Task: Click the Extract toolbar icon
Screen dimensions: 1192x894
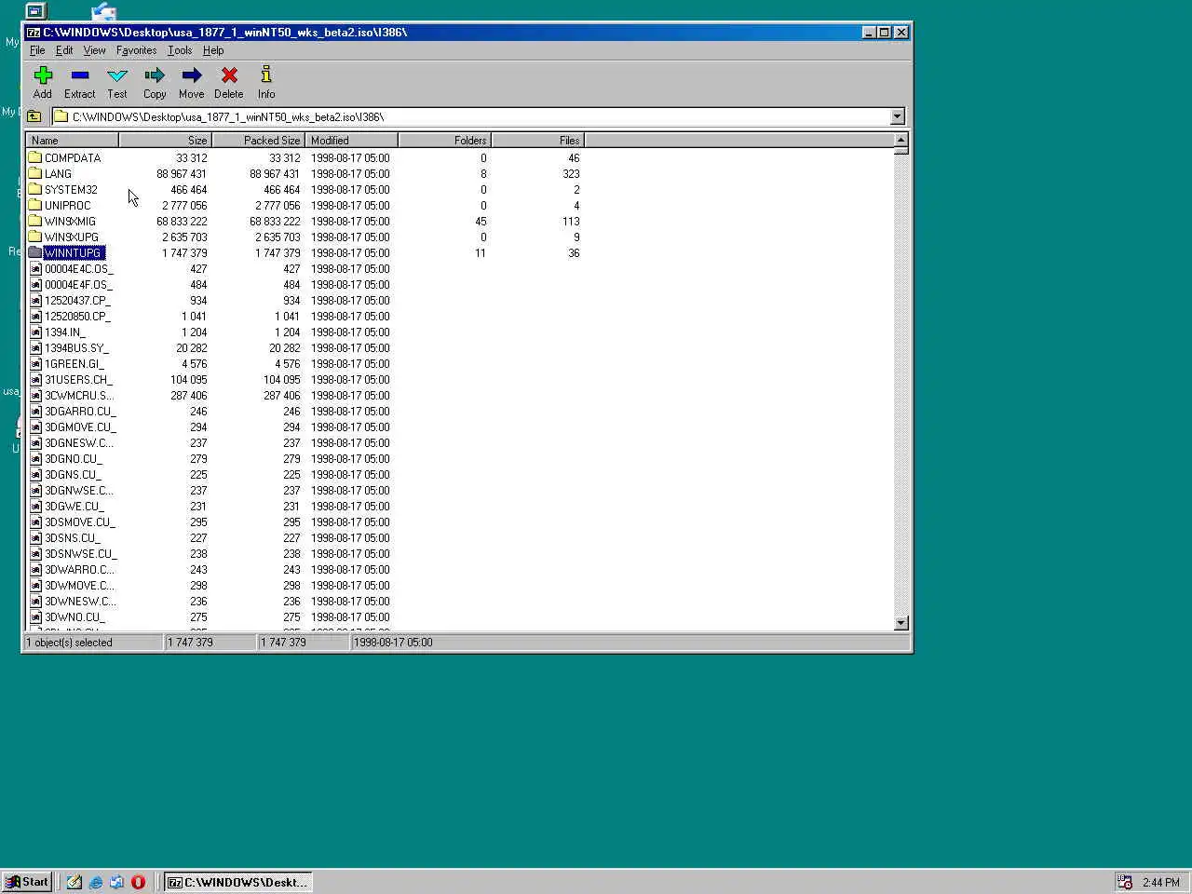Action: (80, 75)
